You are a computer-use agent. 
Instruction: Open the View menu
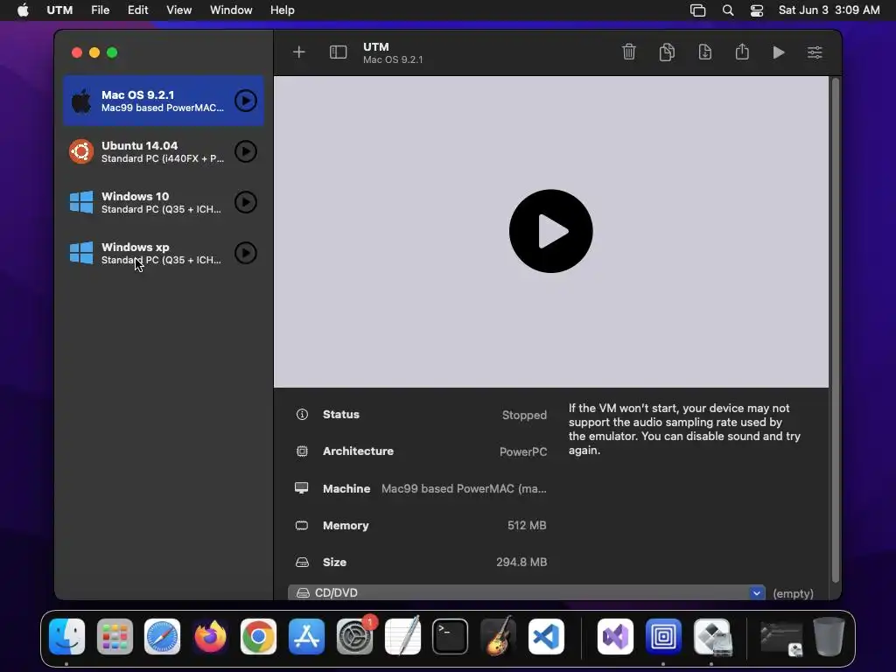click(178, 10)
